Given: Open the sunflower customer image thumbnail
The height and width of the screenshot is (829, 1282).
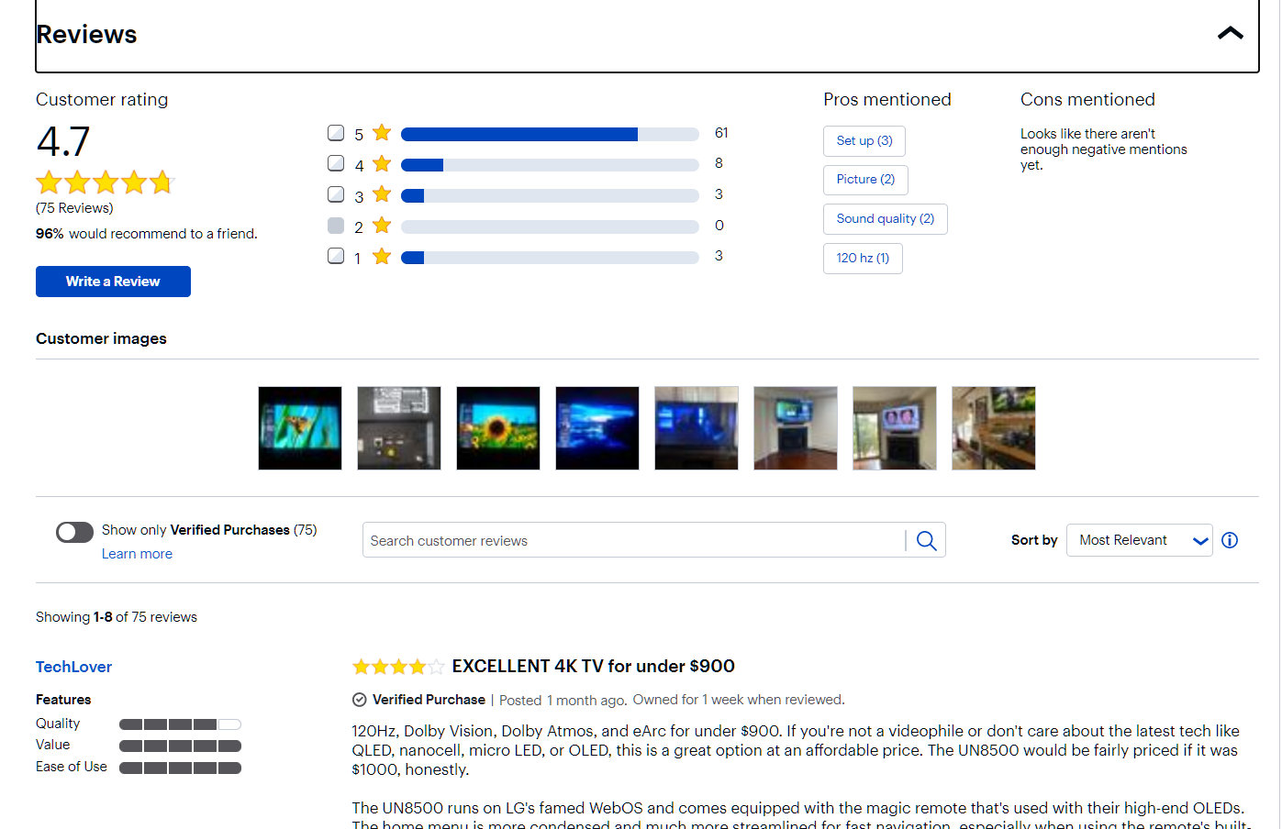Looking at the screenshot, I should click(x=497, y=428).
